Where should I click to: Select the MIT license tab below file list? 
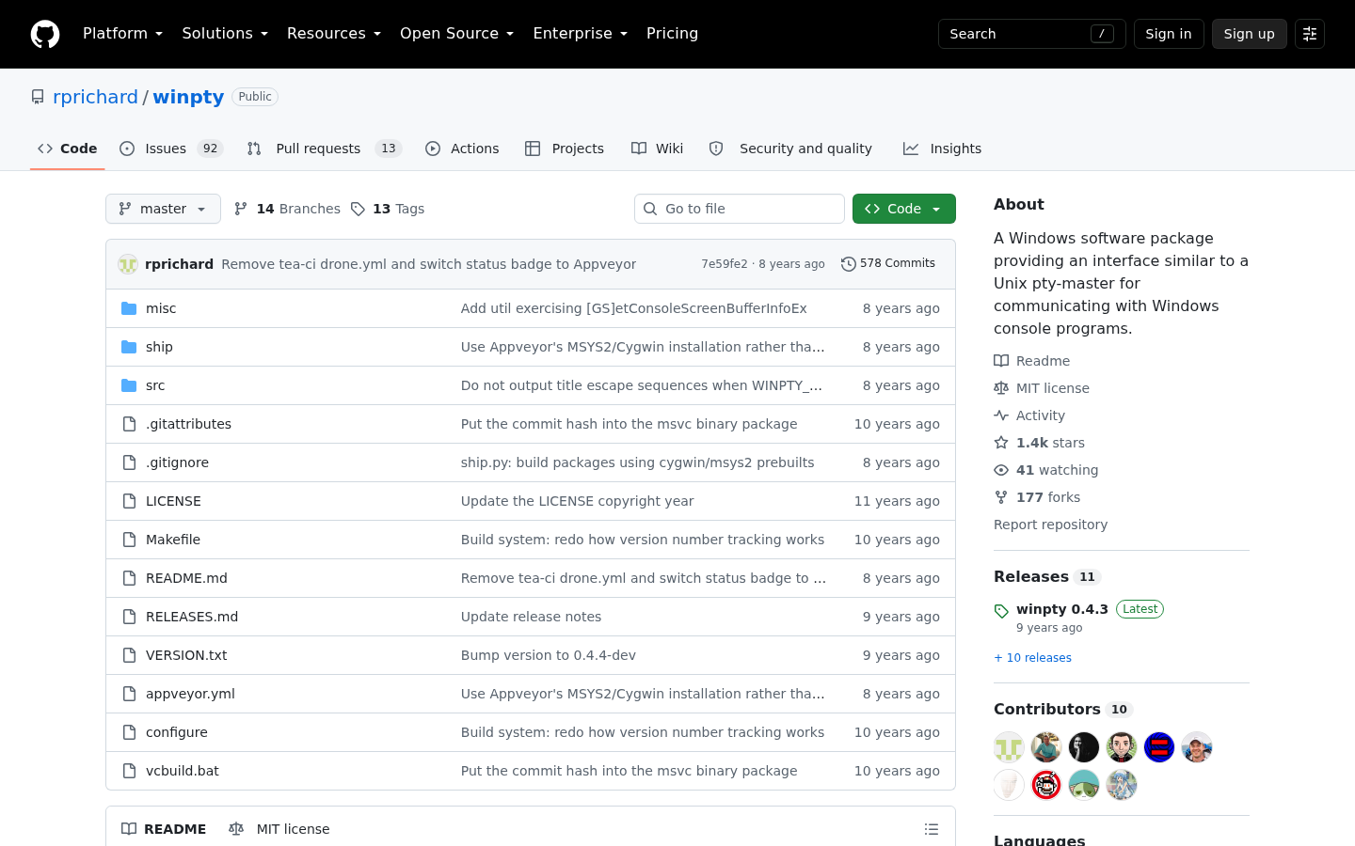click(279, 829)
